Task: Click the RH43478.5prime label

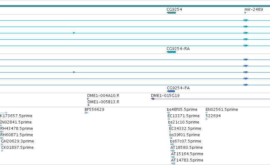Action: click(16, 129)
